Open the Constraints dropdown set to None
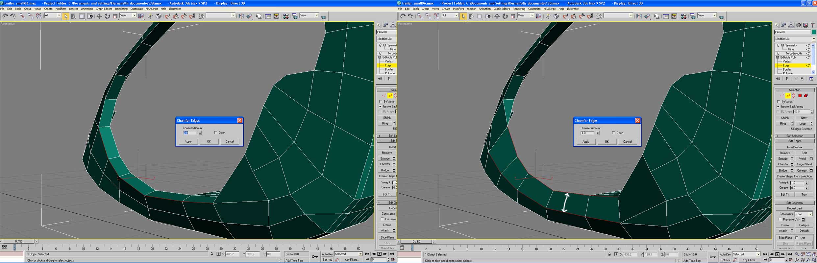817x263 pixels. coord(804,214)
